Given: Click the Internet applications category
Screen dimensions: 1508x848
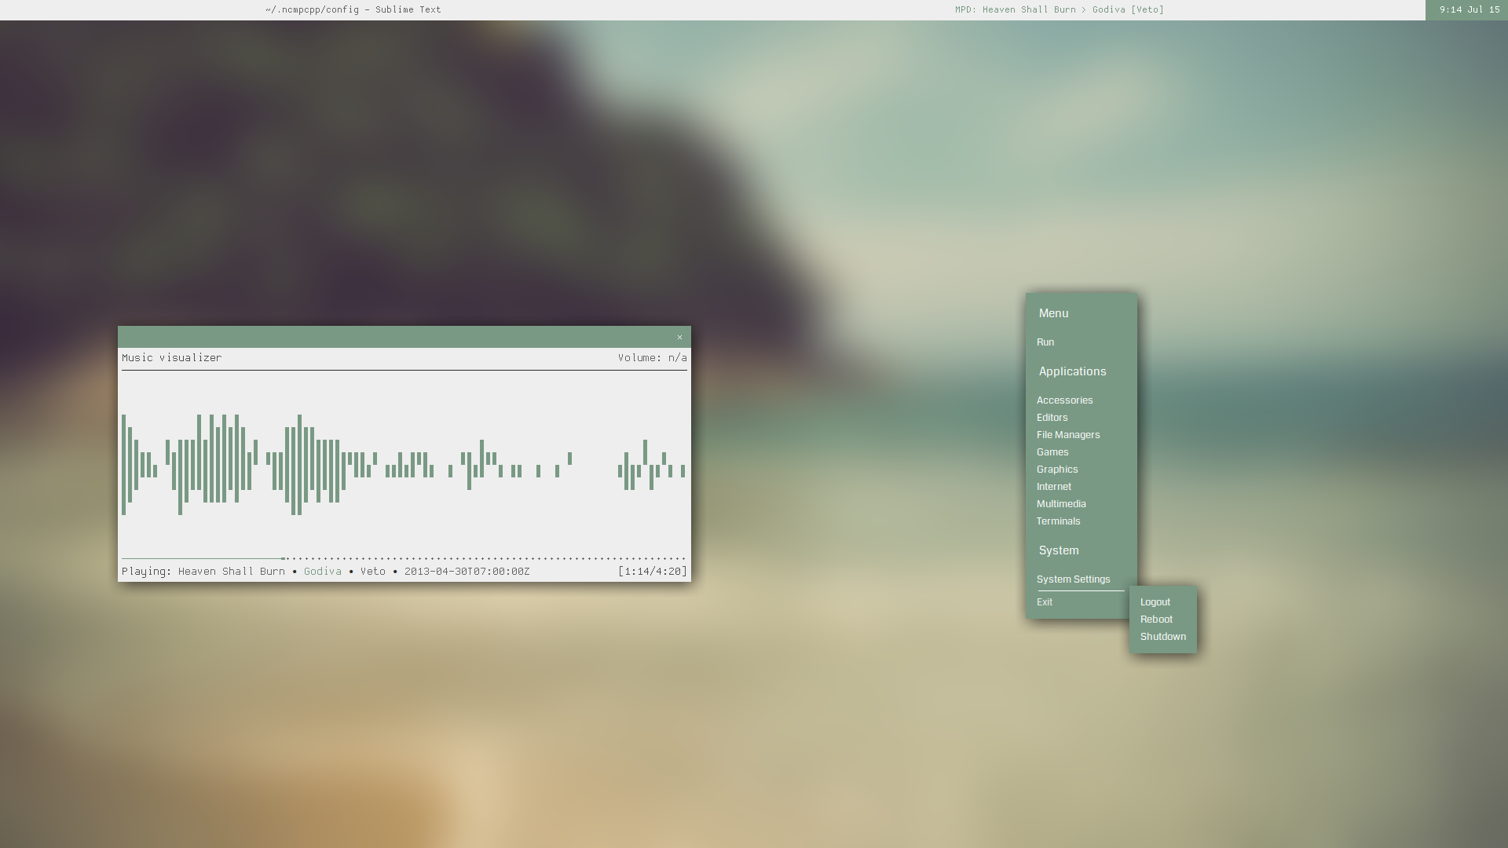Looking at the screenshot, I should pos(1054,485).
